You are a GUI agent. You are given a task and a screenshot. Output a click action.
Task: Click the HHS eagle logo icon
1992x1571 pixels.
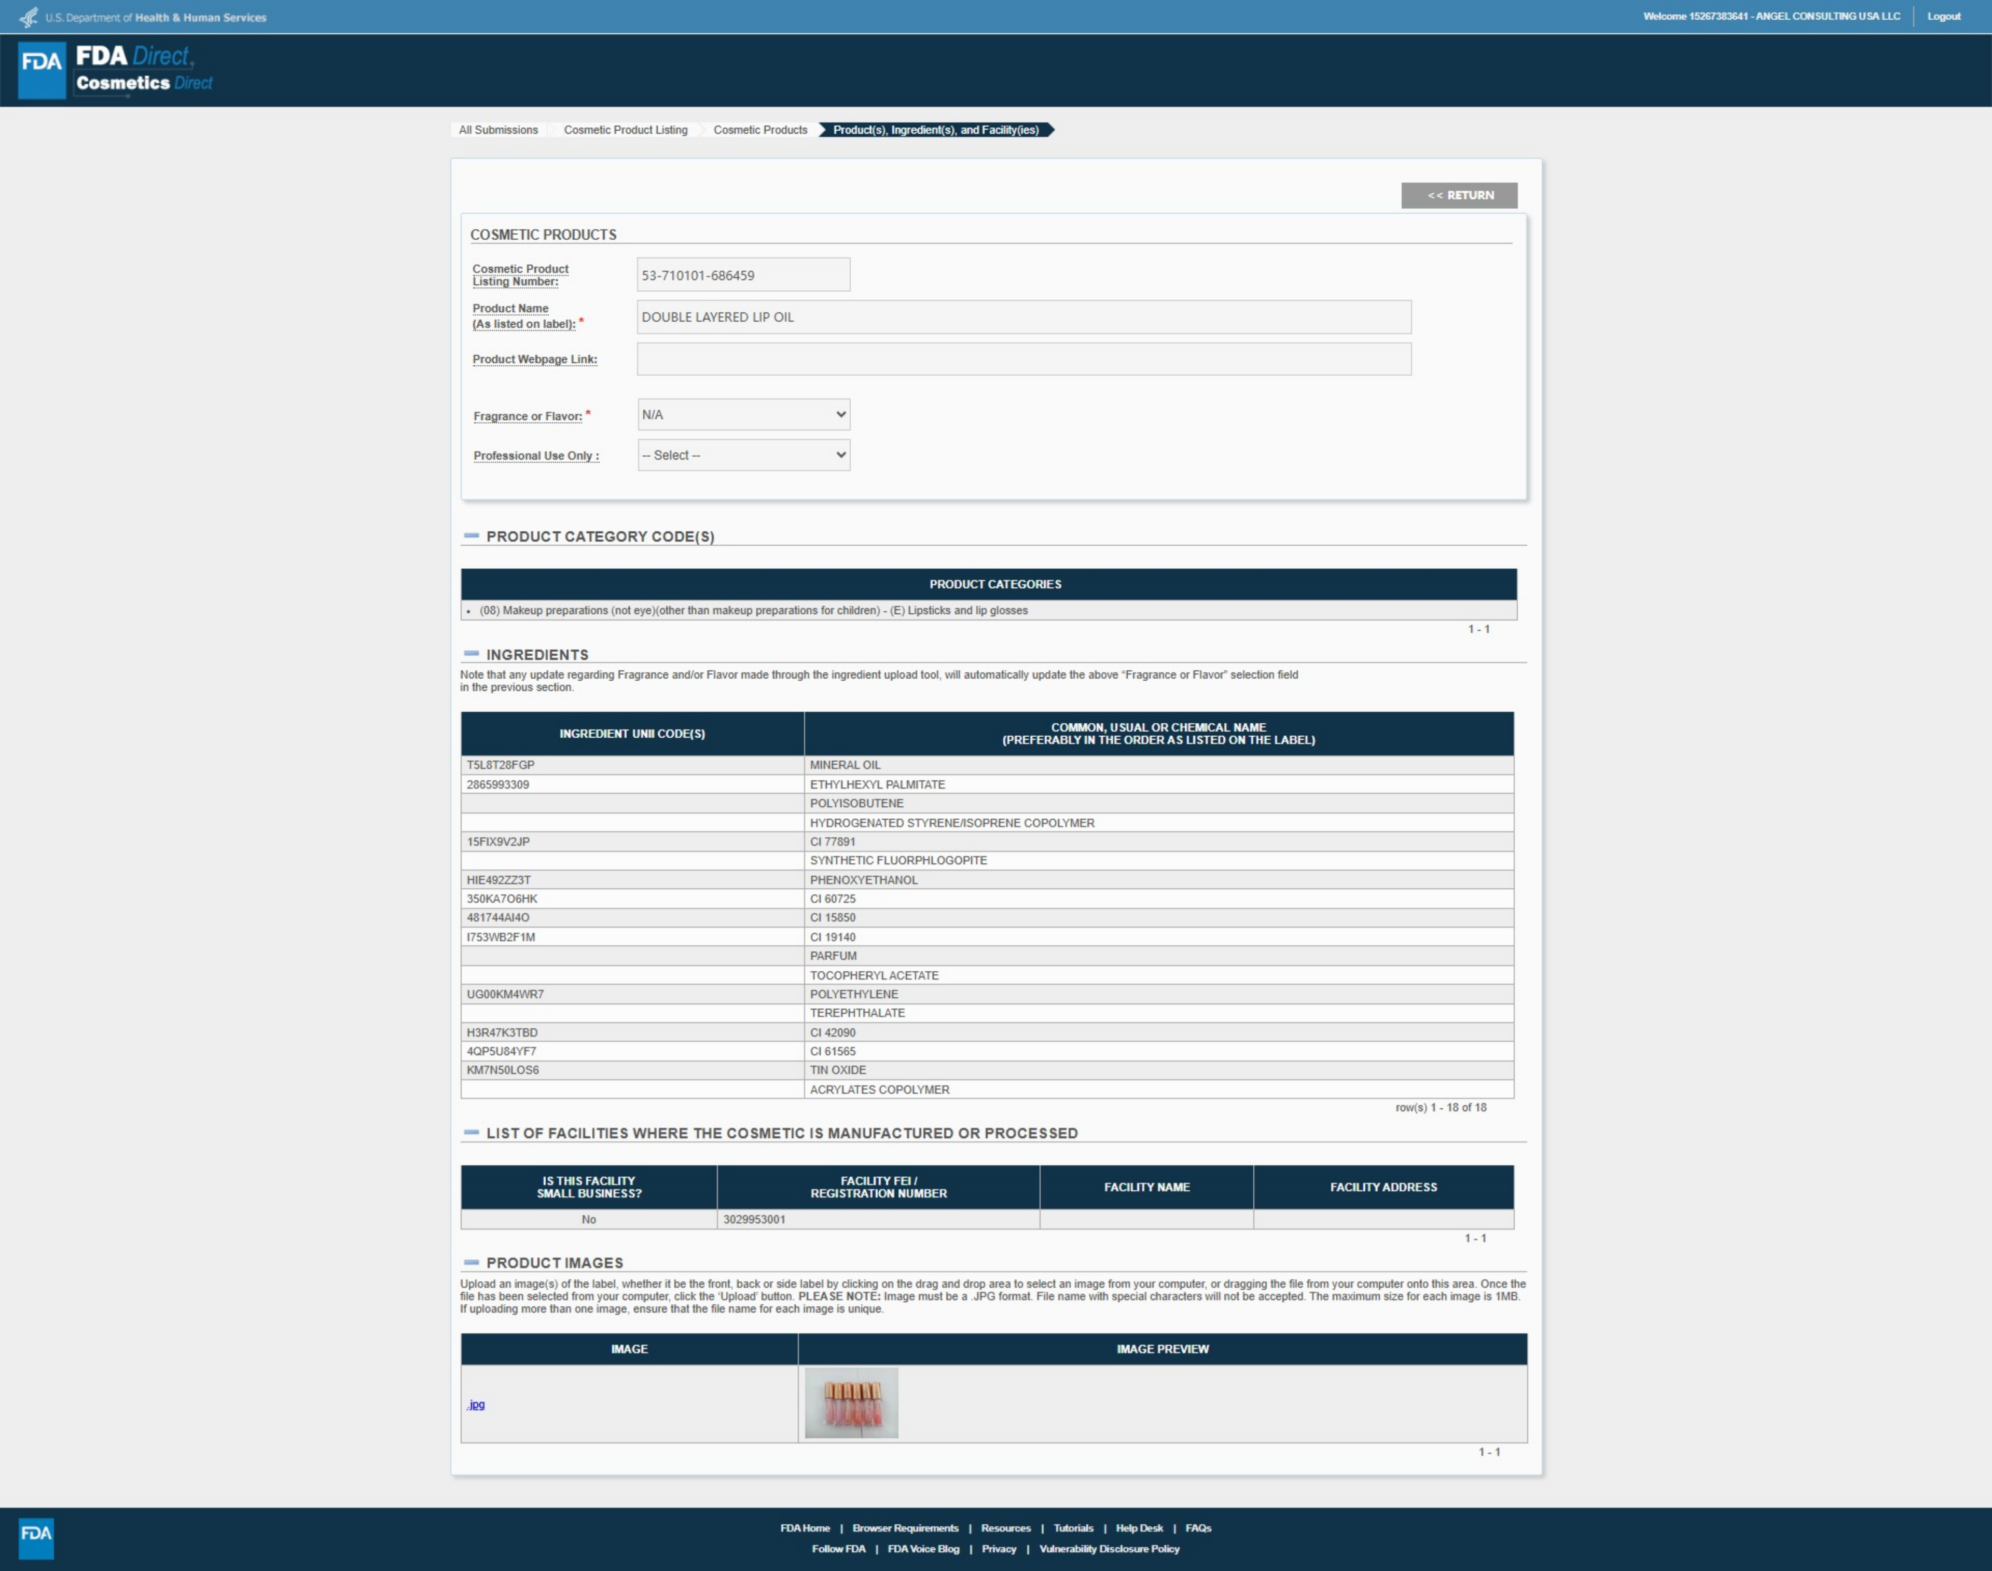(30, 17)
